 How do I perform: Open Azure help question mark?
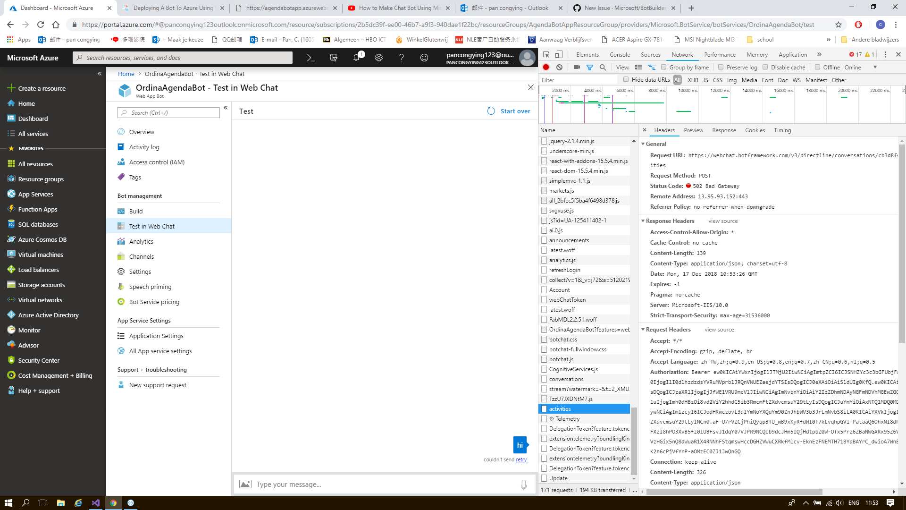tap(402, 58)
